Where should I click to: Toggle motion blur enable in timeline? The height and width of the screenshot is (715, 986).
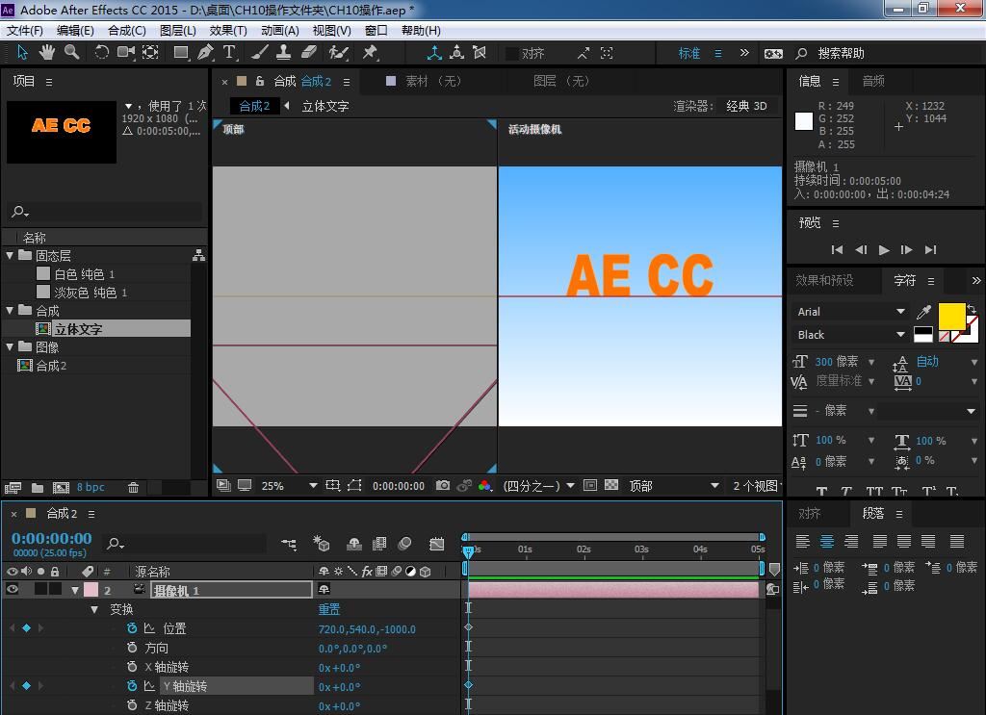405,544
